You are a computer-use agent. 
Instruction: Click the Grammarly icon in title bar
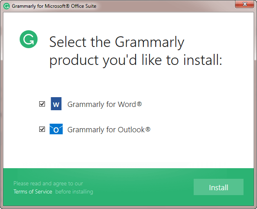(7, 6)
